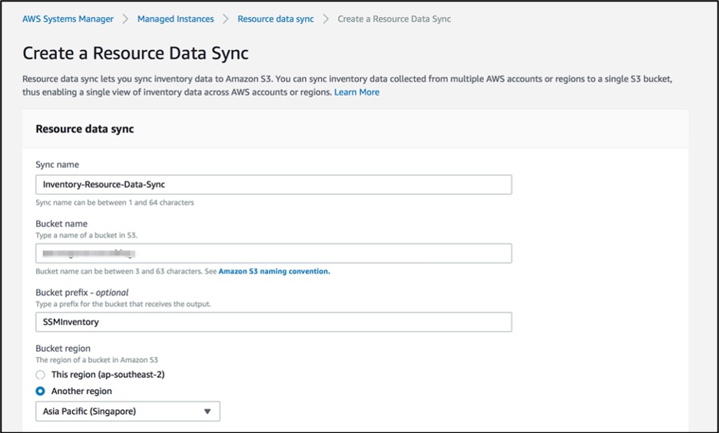Click hint 'Type a prefix for the bucket that receives the output.'
Image resolution: width=719 pixels, height=433 pixels.
tap(124, 304)
